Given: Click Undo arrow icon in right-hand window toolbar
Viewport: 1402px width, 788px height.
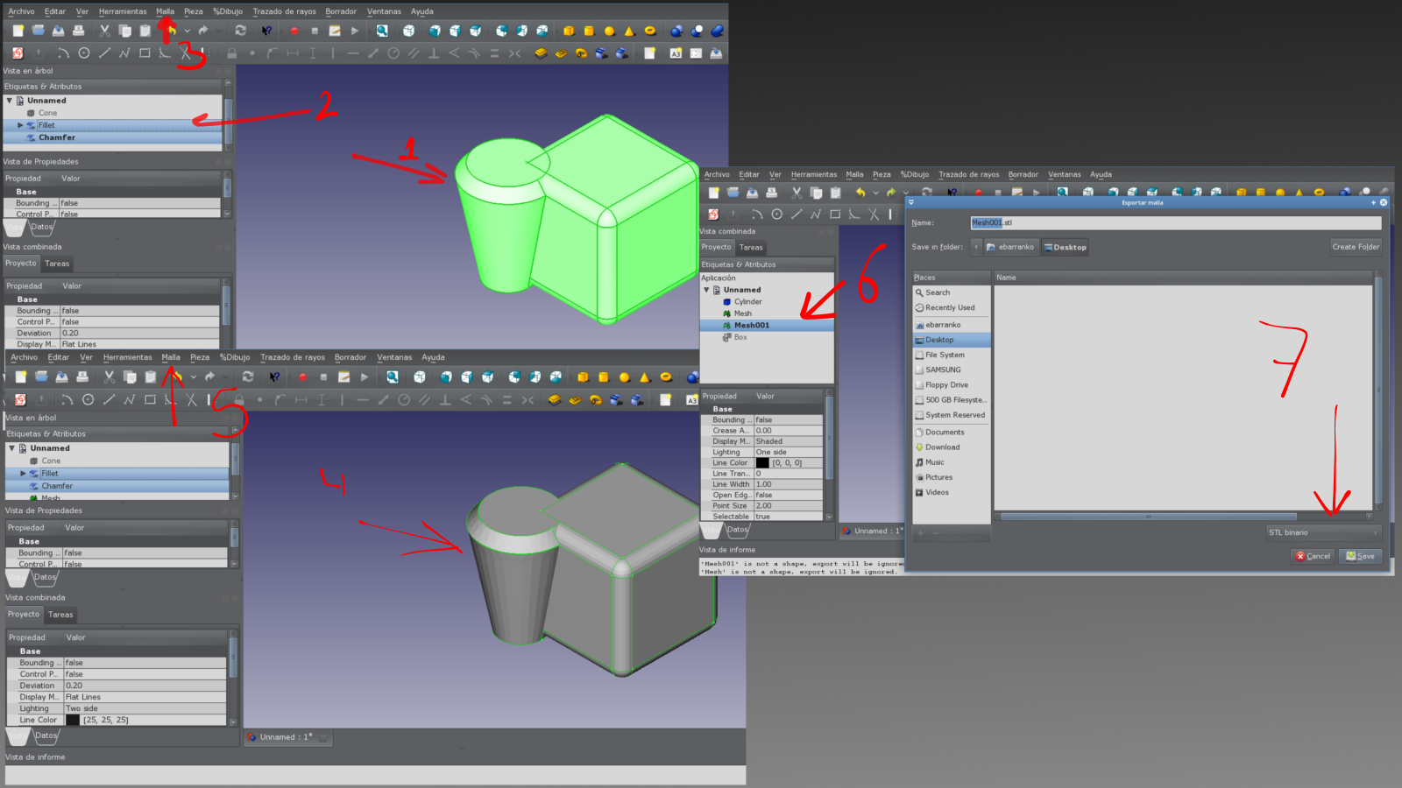Looking at the screenshot, I should [x=860, y=193].
